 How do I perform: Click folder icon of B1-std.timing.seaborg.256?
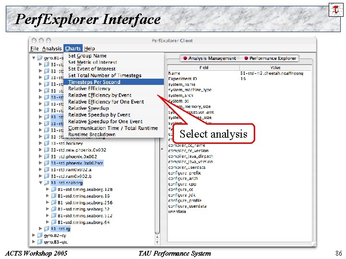(x=54, y=202)
